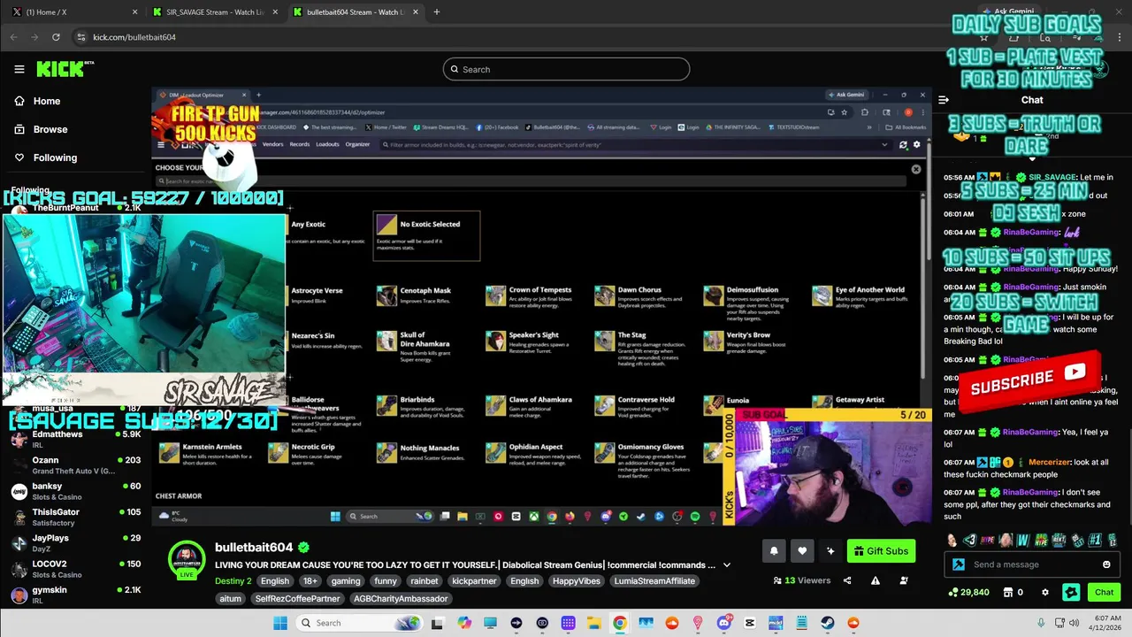Open the taskbar clock and date

(x=1103, y=623)
